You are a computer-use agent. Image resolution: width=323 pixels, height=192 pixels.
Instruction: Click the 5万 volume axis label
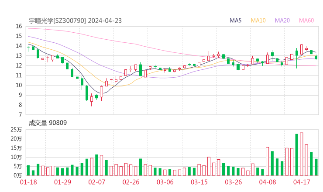click(x=18, y=166)
